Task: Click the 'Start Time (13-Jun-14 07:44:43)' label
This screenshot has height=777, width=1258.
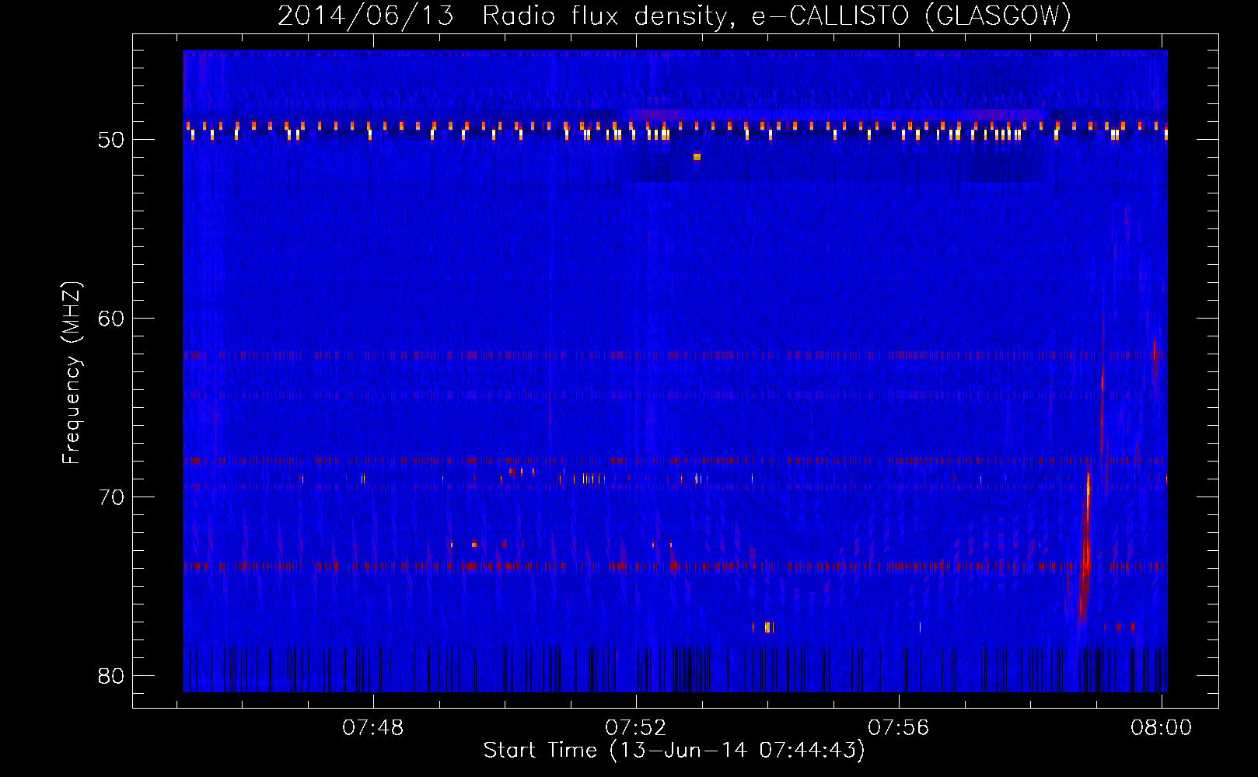Action: click(674, 751)
